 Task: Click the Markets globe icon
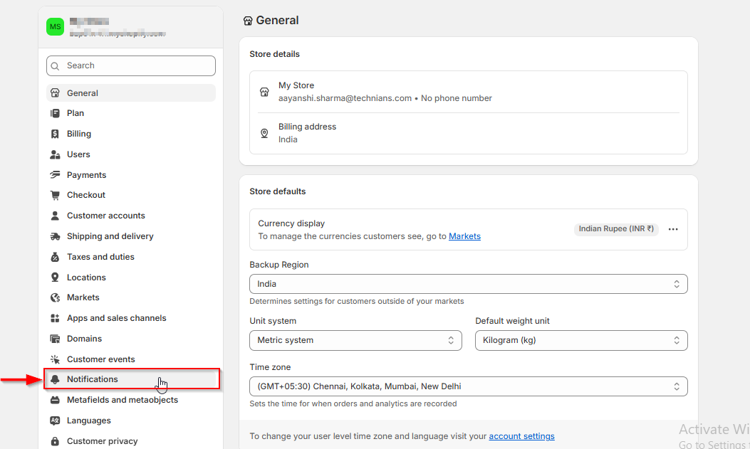tap(55, 297)
